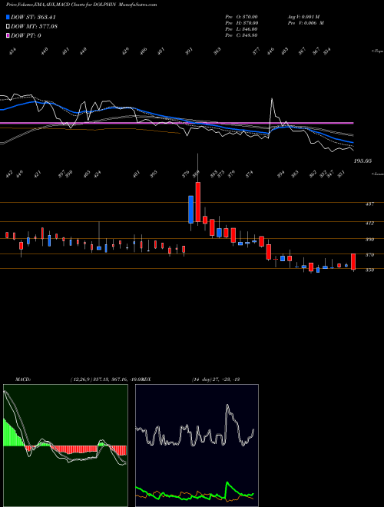
Task: Click the chart title for DOLPHIN MunafaSutra.com
Action: point(81,5)
